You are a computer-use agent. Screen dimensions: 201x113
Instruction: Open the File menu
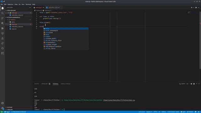point(2,4)
